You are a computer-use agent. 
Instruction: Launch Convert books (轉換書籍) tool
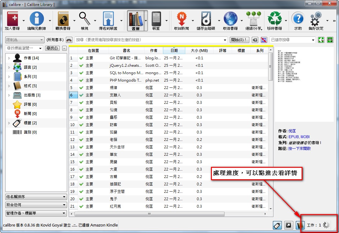click(63, 21)
